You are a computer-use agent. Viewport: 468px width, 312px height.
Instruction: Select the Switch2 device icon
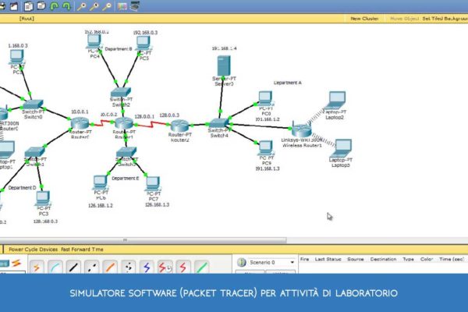coord(121,92)
